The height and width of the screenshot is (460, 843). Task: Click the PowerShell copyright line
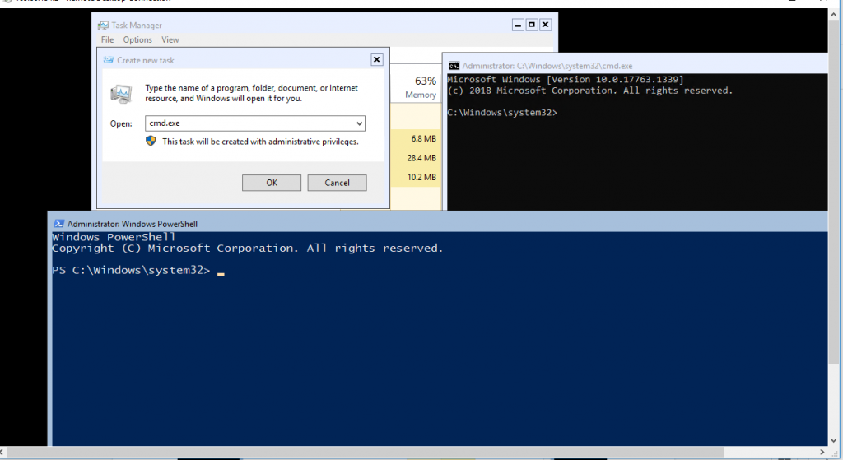(x=247, y=249)
